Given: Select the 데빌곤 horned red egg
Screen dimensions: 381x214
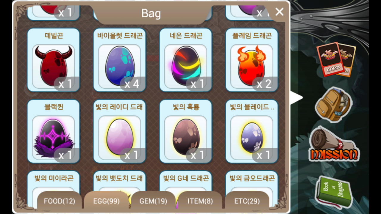Looking at the screenshot, I should 54,60.
